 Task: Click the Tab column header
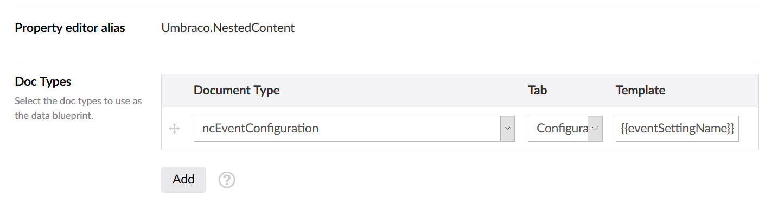(x=537, y=91)
